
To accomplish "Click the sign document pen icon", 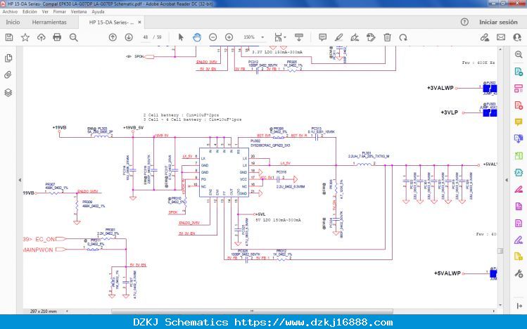I will click(355, 37).
